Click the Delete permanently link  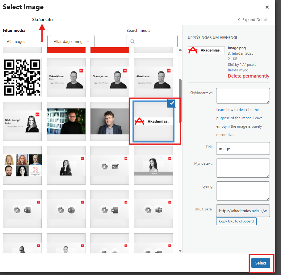tap(248, 76)
